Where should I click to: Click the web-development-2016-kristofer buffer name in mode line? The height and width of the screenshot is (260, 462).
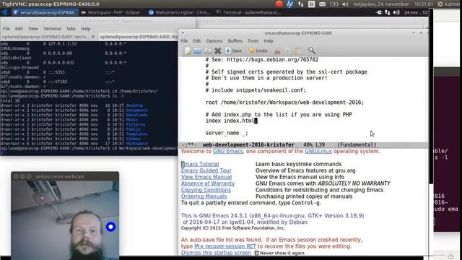tap(248, 144)
